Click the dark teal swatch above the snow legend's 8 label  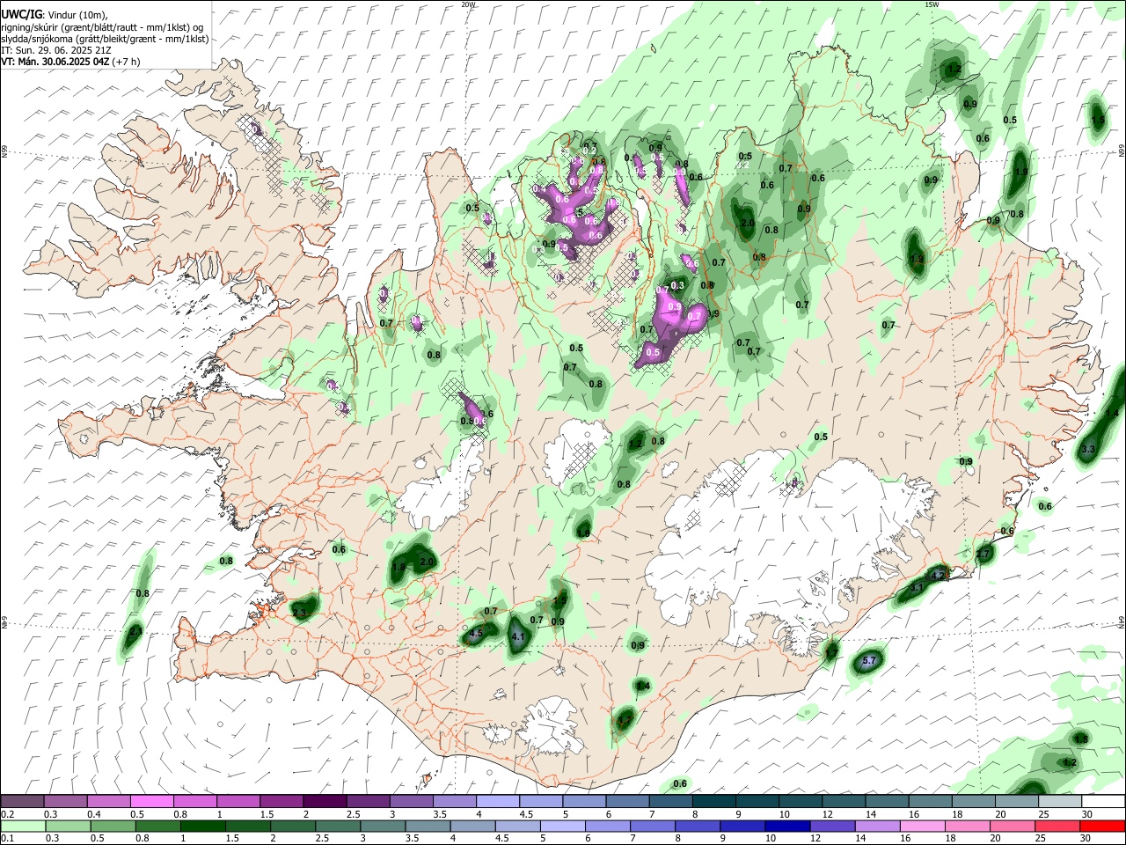click(x=714, y=802)
